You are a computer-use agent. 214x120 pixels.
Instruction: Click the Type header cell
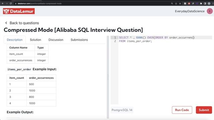(41, 48)
